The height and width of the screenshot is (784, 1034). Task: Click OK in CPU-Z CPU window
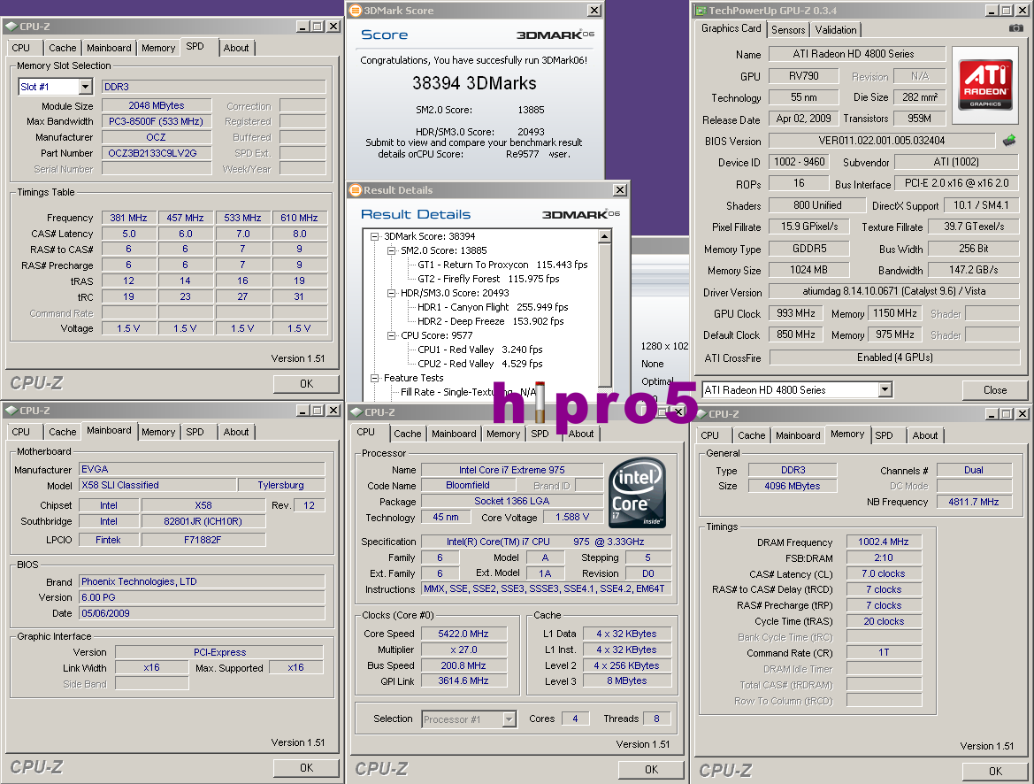pos(651,770)
